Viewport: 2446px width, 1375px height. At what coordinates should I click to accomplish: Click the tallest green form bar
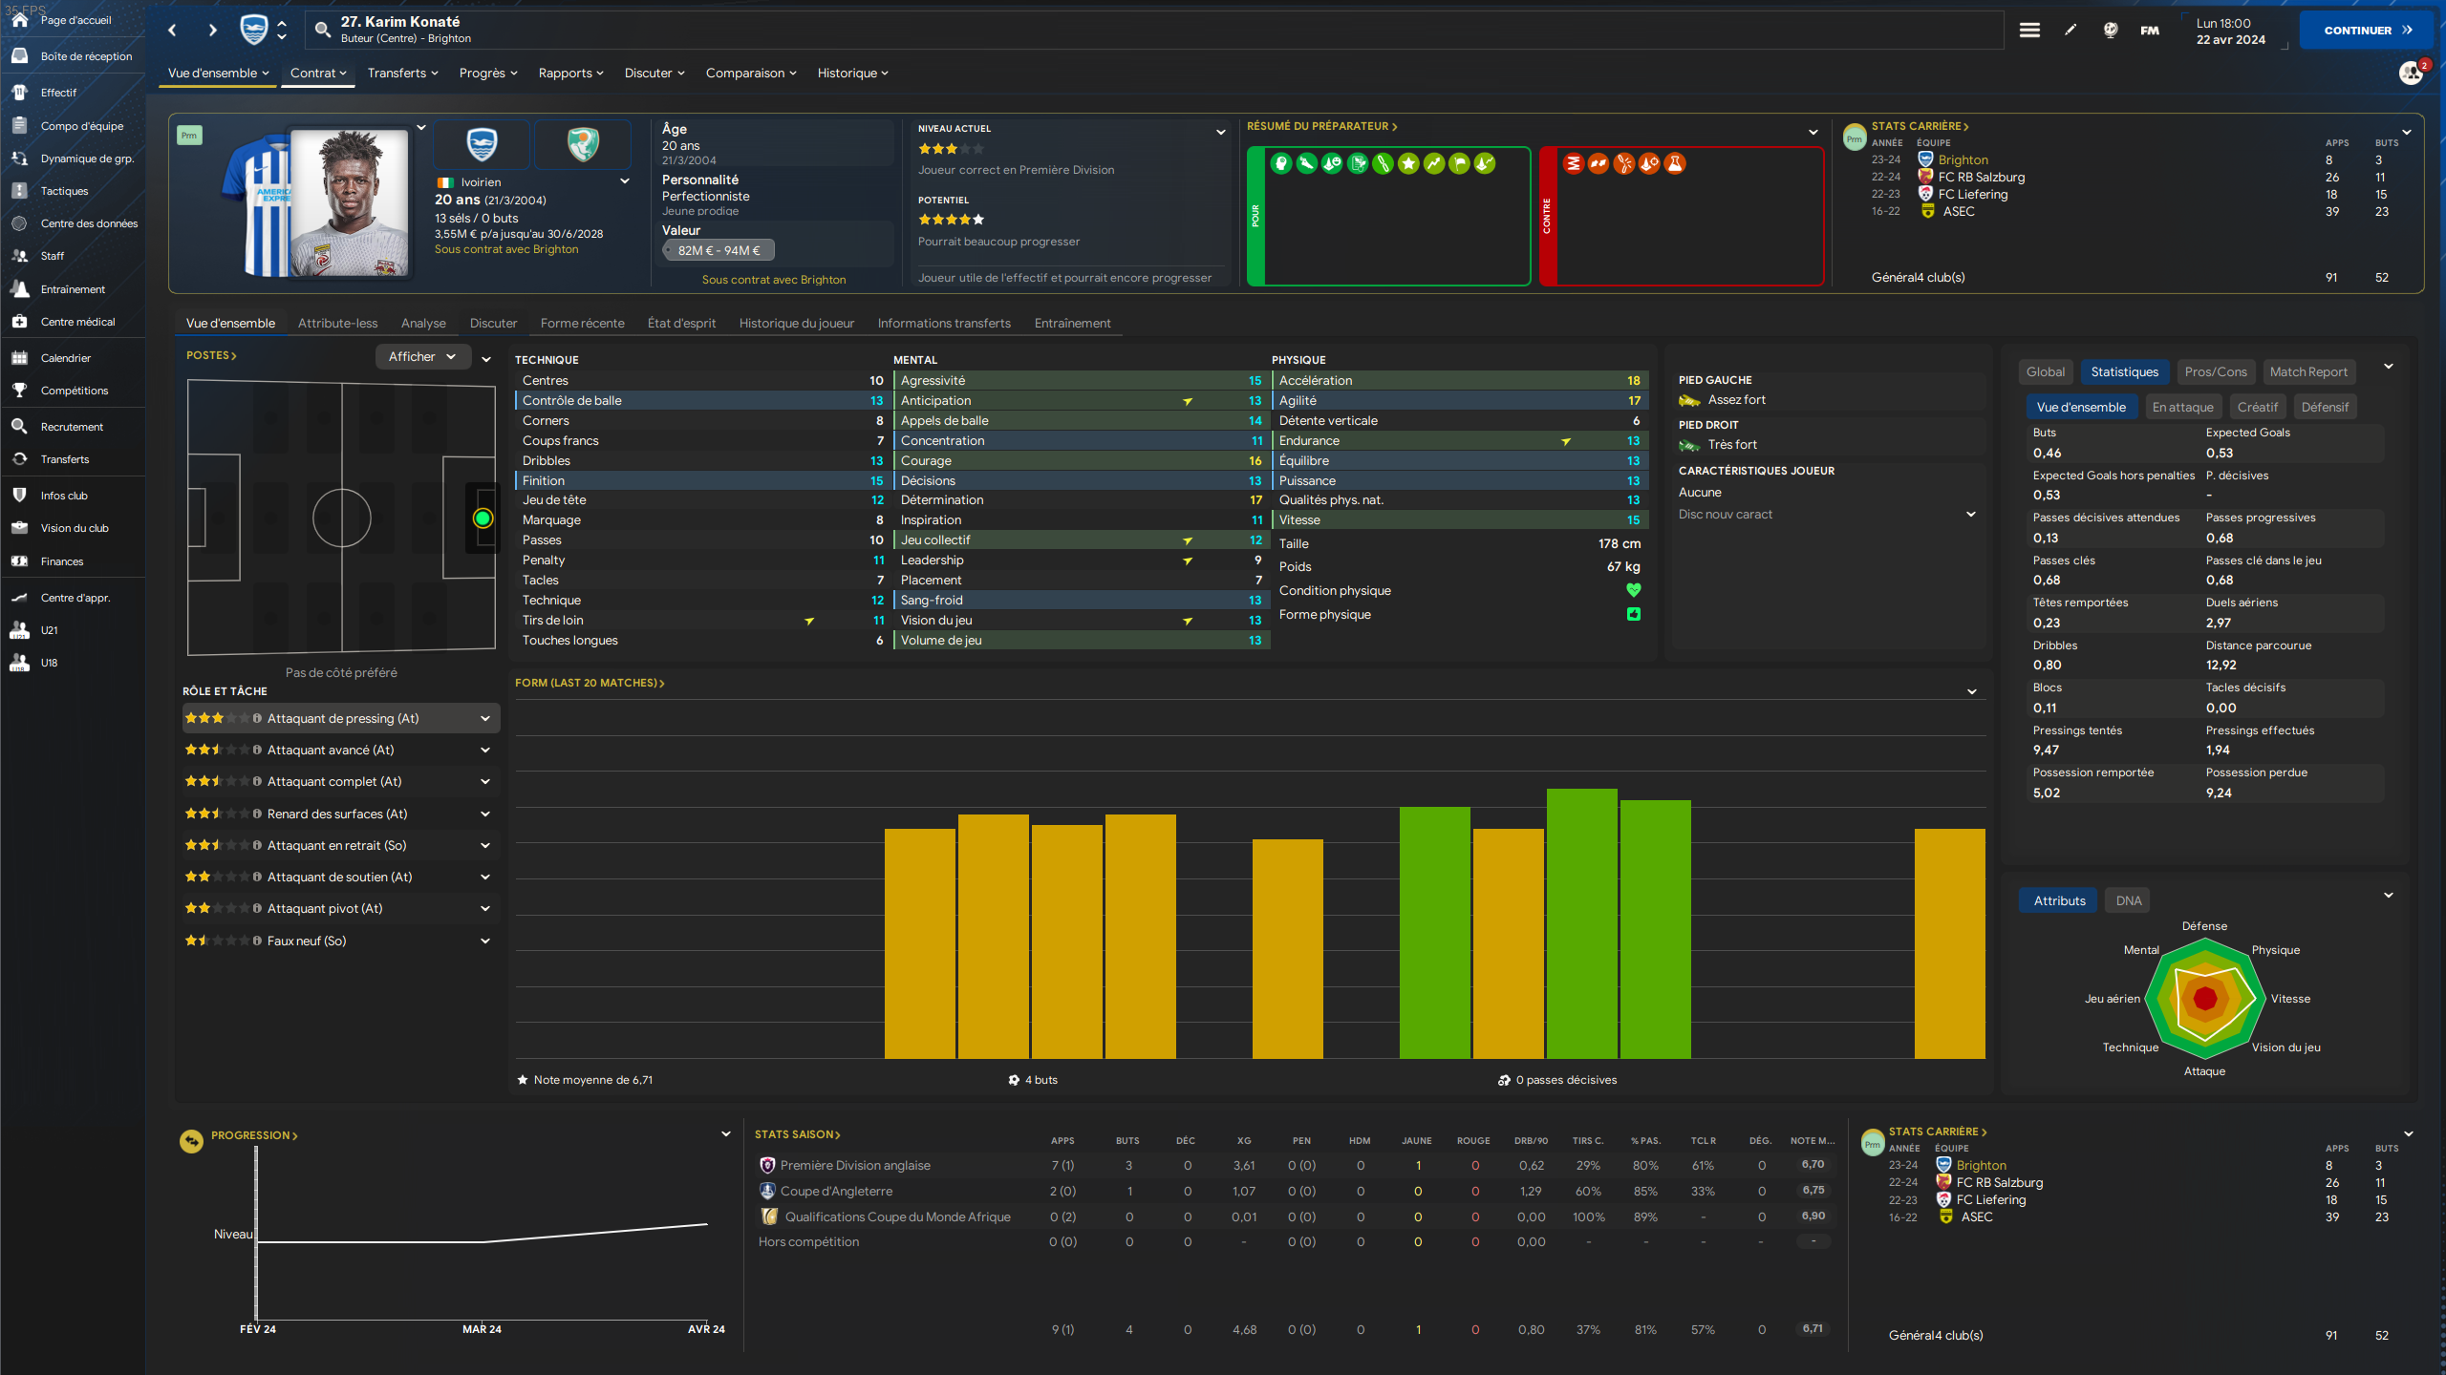[1581, 922]
